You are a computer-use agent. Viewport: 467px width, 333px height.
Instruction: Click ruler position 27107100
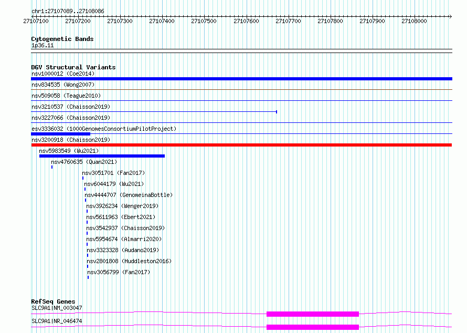(x=36, y=21)
